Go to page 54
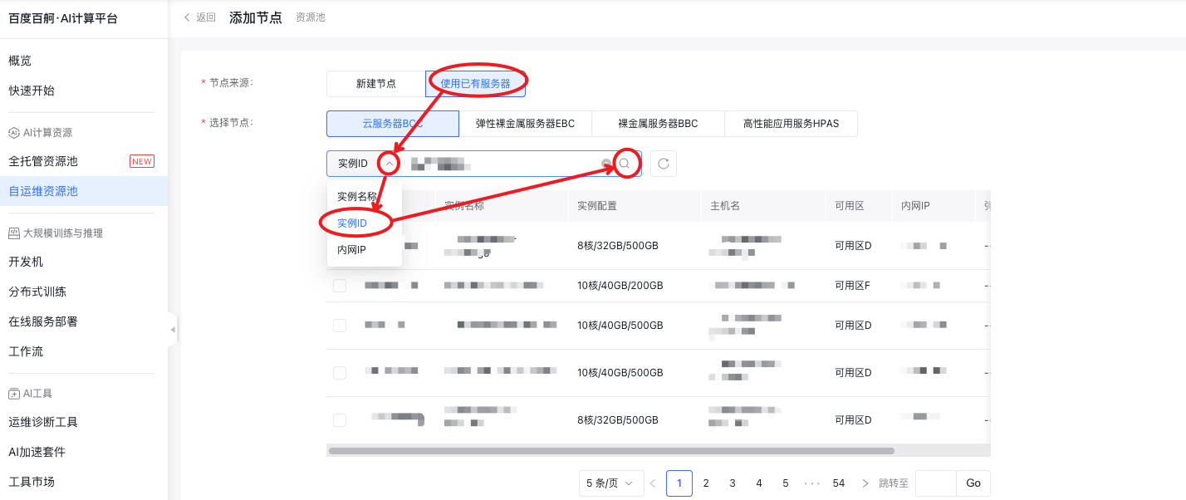 point(839,483)
